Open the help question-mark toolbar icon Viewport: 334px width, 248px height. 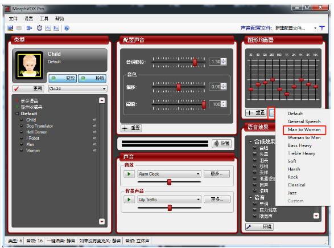(x=67, y=28)
